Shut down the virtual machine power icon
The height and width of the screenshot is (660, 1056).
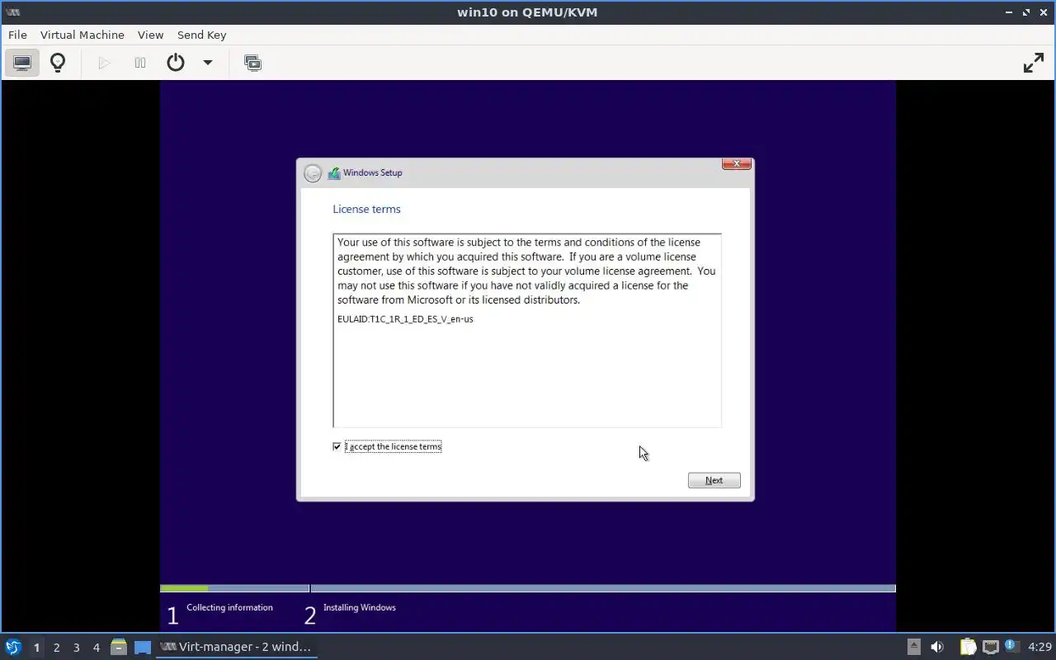point(176,63)
